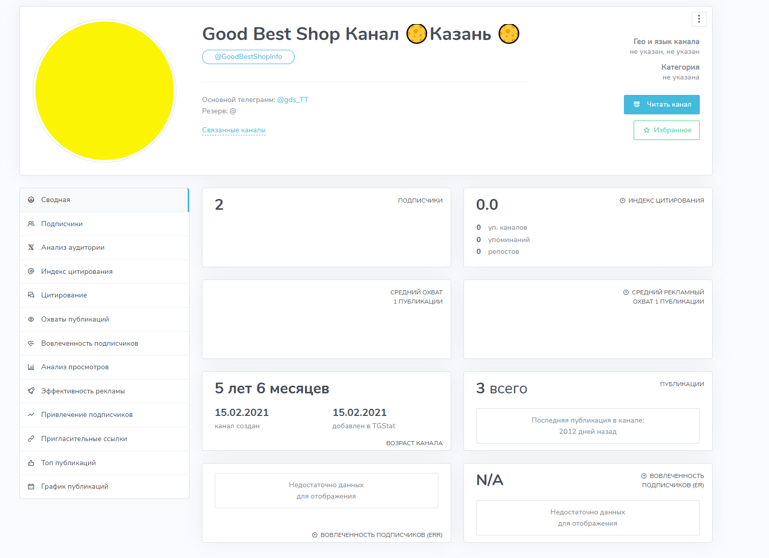The width and height of the screenshot is (769, 558).
Task: Click the link icon for Пригласительные ссылки
Action: (x=31, y=439)
